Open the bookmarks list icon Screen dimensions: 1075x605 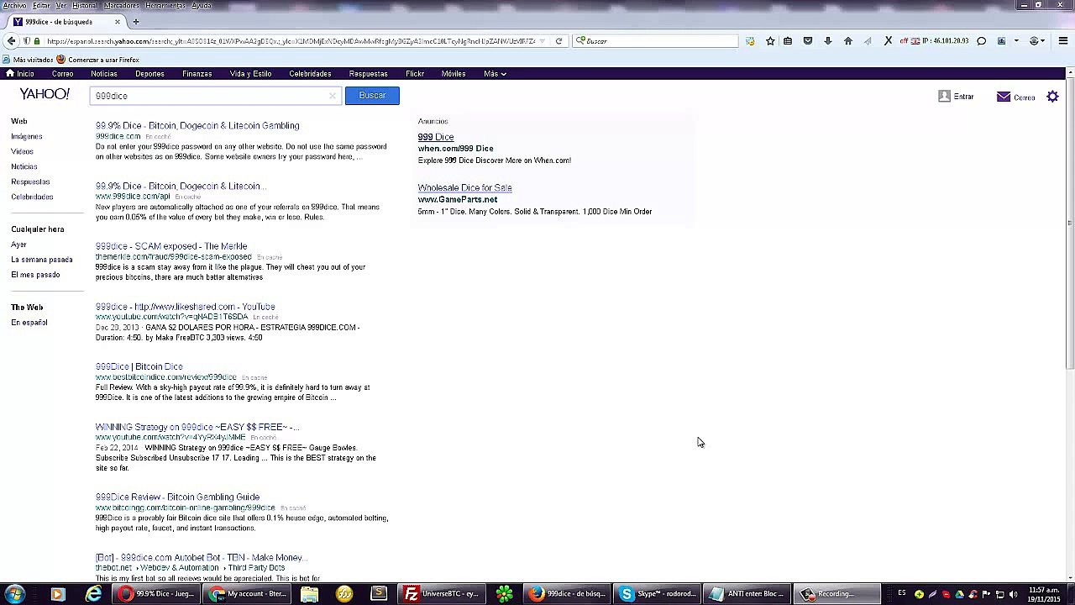(788, 41)
